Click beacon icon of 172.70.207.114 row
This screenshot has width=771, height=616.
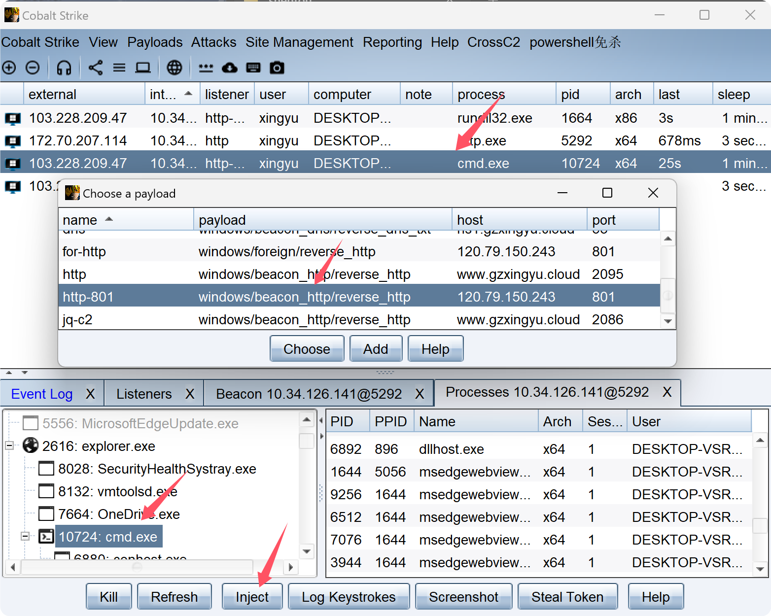[13, 141]
